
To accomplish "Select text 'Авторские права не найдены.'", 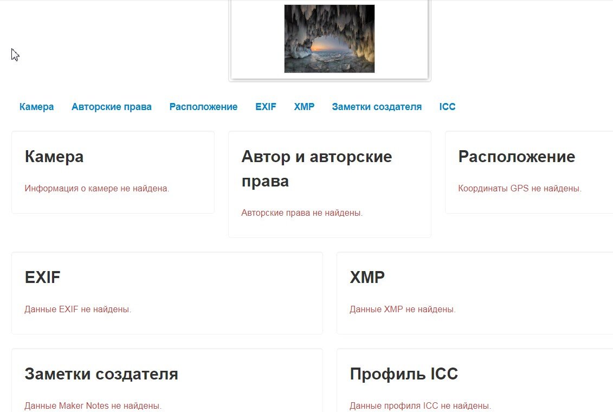I will 302,213.
